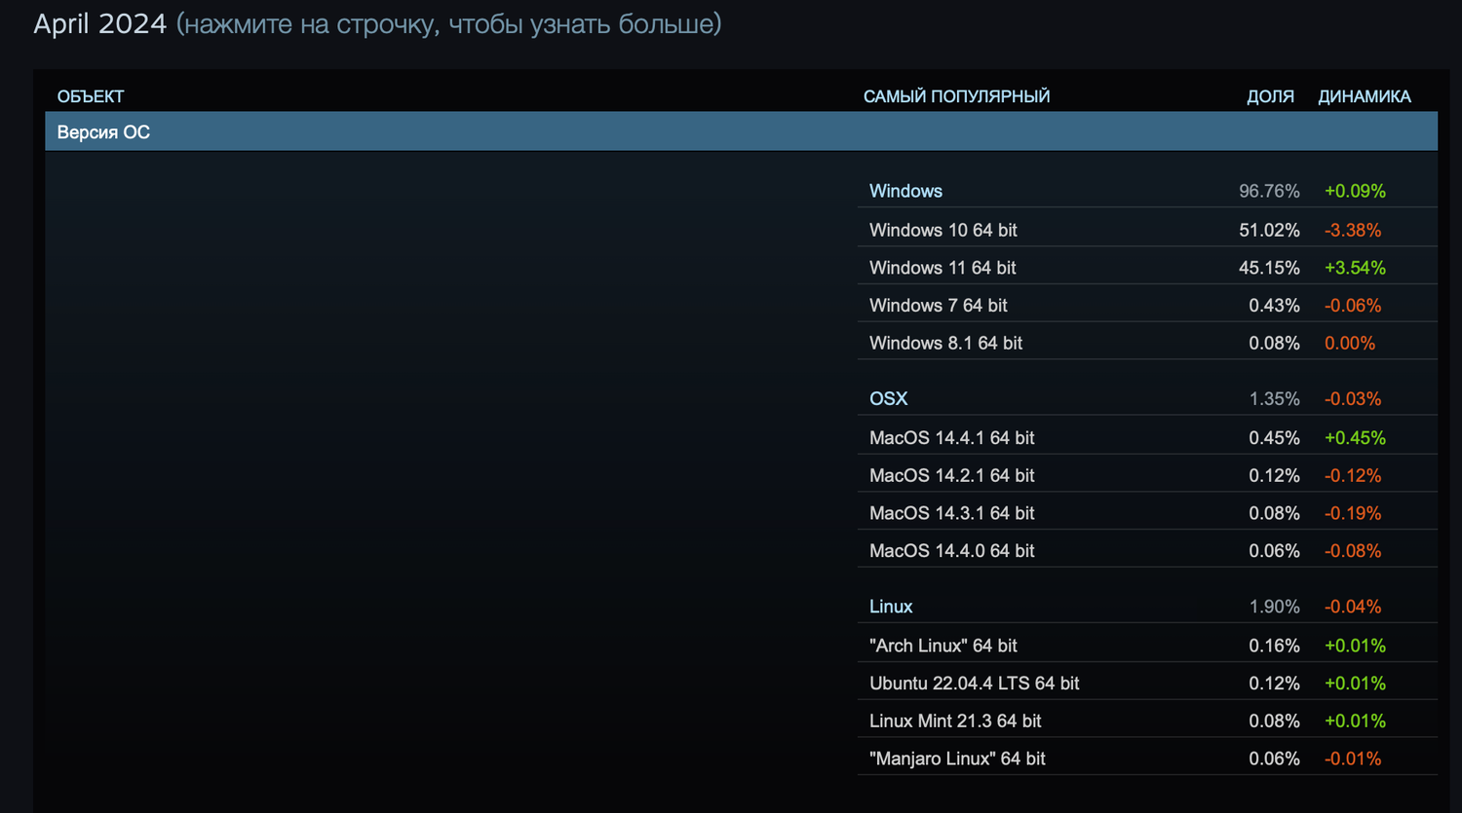Open the Windows group link
Image resolution: width=1462 pixels, height=813 pixels.
pos(905,191)
